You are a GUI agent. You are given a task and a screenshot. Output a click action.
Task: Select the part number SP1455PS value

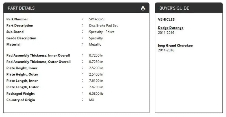[x=97, y=19]
